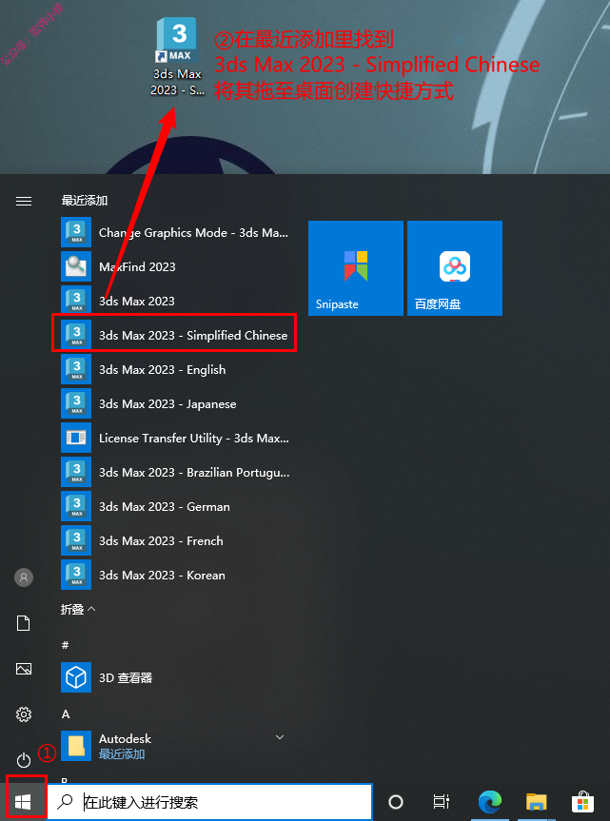Open the Pictures sidebar icon
Screen dimensions: 610x821
tap(24, 669)
